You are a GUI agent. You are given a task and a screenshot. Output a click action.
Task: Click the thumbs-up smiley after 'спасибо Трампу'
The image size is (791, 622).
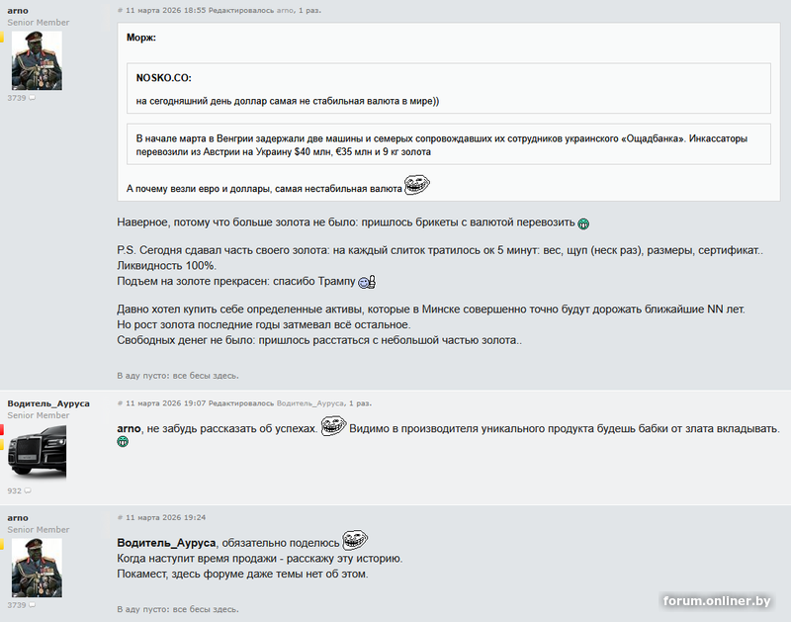(367, 282)
